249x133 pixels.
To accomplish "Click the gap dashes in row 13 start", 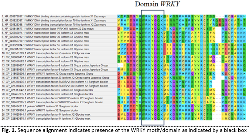I will coord(120,66).
